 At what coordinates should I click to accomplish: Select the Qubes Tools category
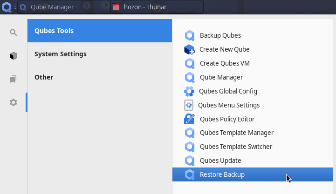(x=100, y=31)
